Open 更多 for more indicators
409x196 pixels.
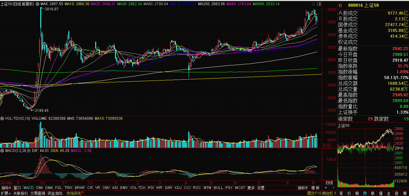[251, 188]
